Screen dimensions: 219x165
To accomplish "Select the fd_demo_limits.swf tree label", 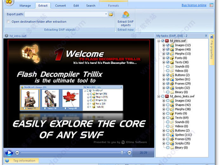I will click(182, 96).
